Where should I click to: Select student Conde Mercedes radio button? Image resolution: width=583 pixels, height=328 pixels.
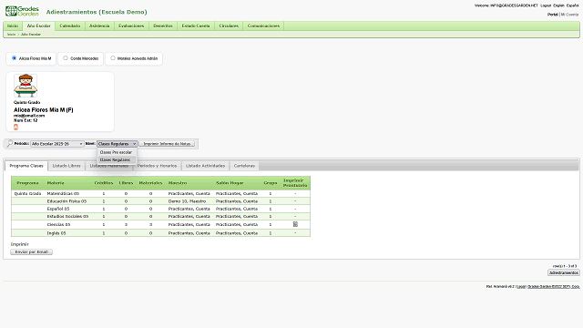coord(66,58)
